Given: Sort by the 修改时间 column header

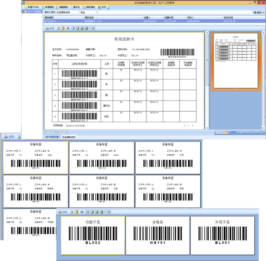Looking at the screenshot, I should (x=244, y=18).
